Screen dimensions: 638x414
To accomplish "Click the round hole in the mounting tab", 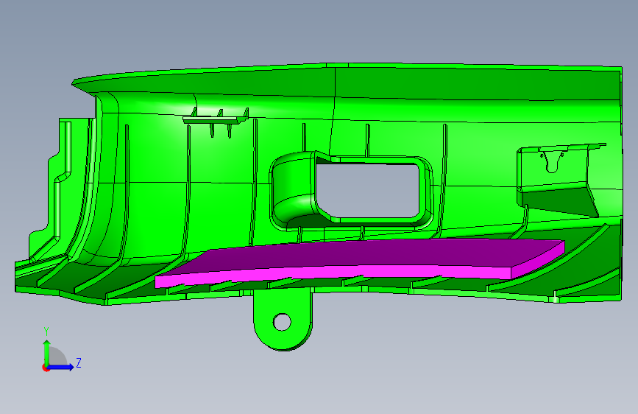I will pyautogui.click(x=282, y=322).
